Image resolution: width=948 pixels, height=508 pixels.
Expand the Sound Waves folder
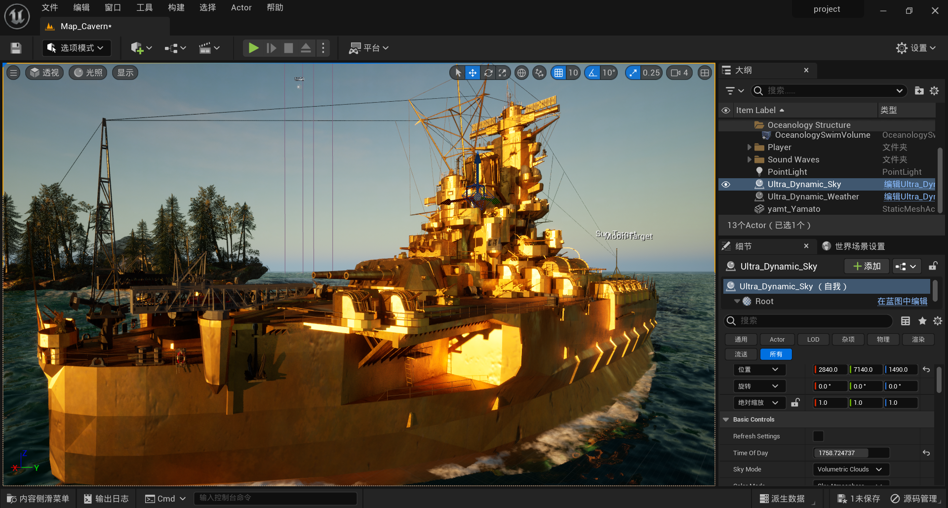pos(750,159)
